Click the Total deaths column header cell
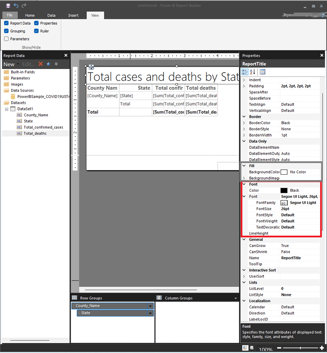 [x=201, y=88]
